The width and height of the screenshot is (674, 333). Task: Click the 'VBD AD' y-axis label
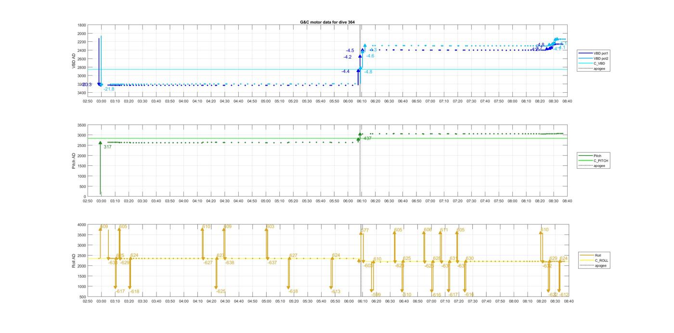tap(74, 60)
